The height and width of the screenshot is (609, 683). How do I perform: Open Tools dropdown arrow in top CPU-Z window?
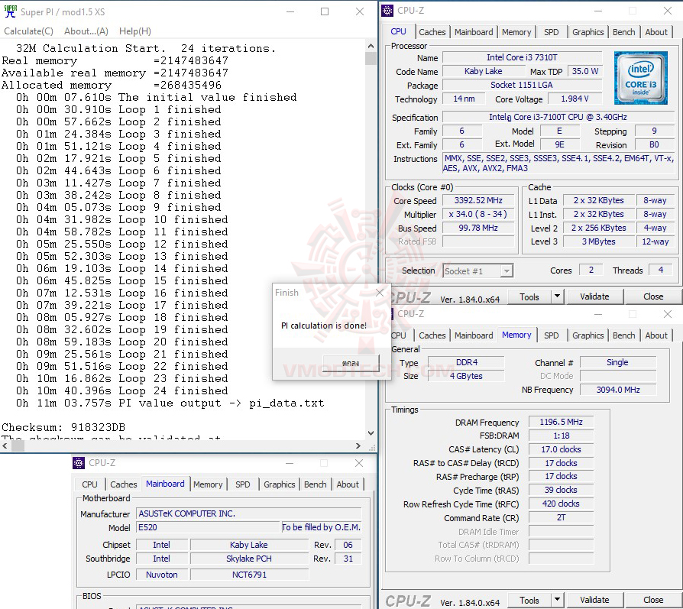[557, 296]
